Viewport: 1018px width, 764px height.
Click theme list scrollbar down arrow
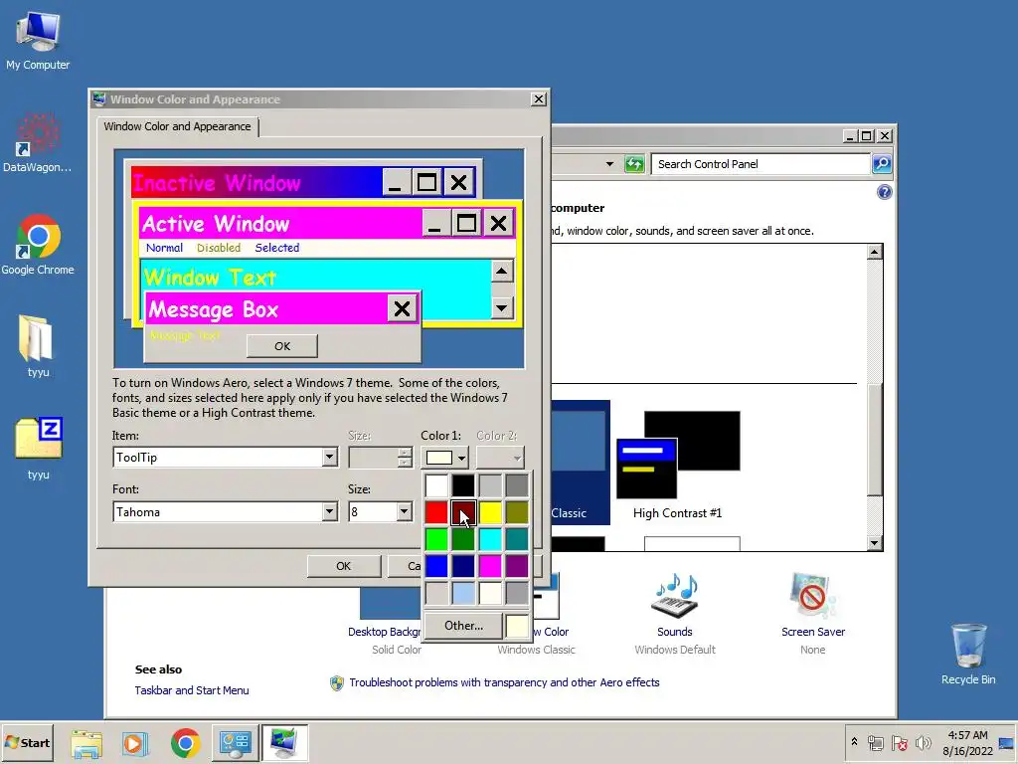pyautogui.click(x=875, y=543)
